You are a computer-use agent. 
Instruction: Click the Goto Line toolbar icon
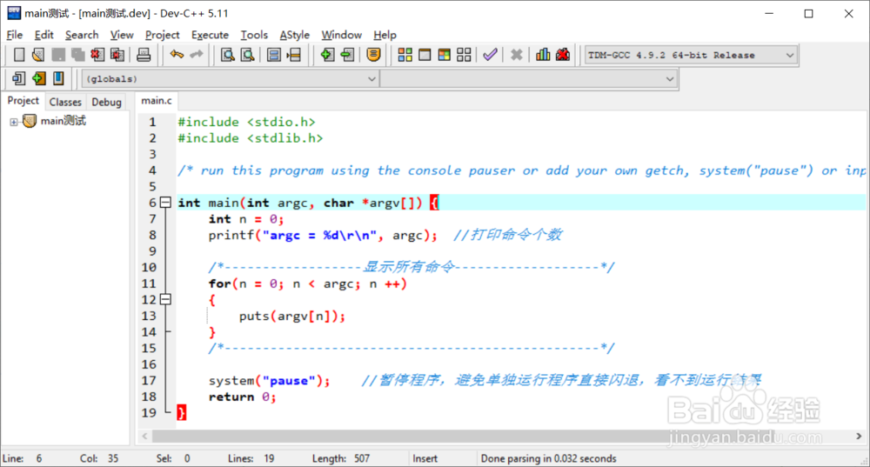tap(293, 55)
